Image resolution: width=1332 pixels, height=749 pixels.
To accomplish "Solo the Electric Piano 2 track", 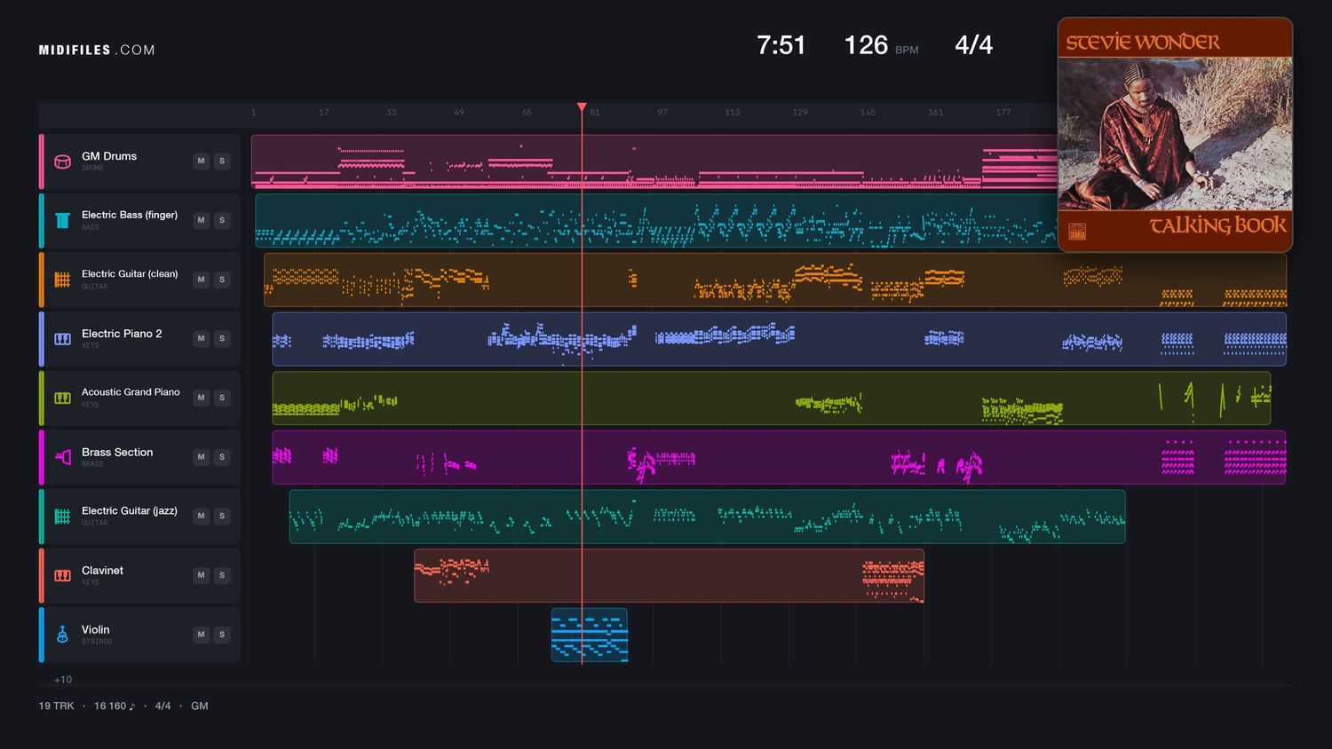I will tap(222, 339).
